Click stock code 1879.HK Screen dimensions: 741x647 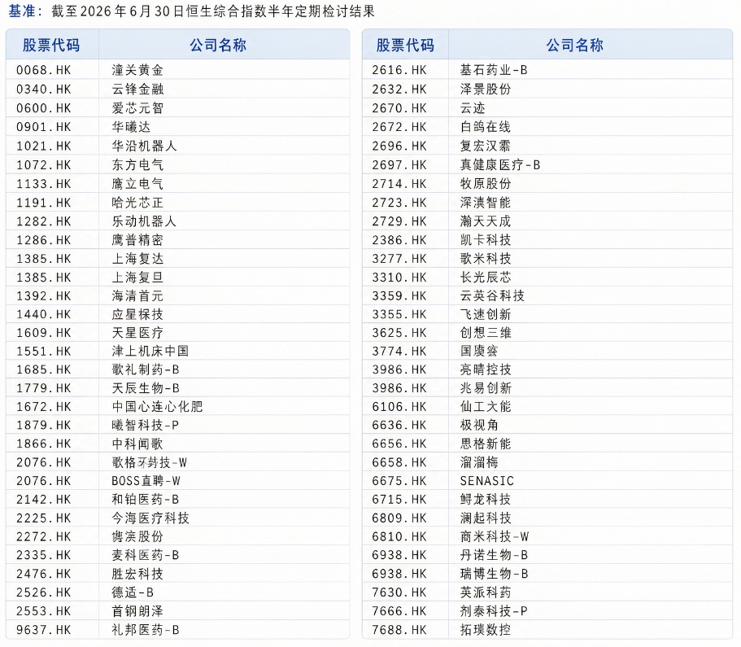[x=43, y=425]
